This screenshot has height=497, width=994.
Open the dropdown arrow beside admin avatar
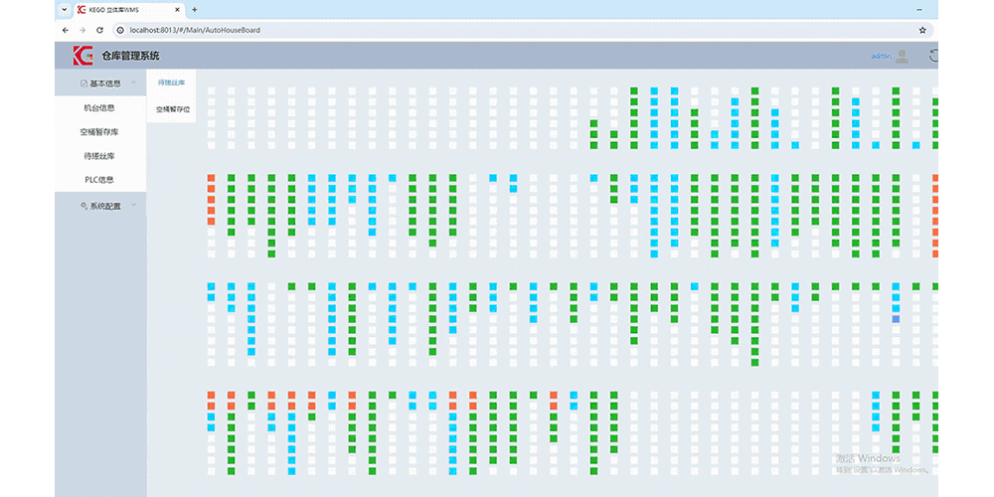pyautogui.click(x=915, y=57)
